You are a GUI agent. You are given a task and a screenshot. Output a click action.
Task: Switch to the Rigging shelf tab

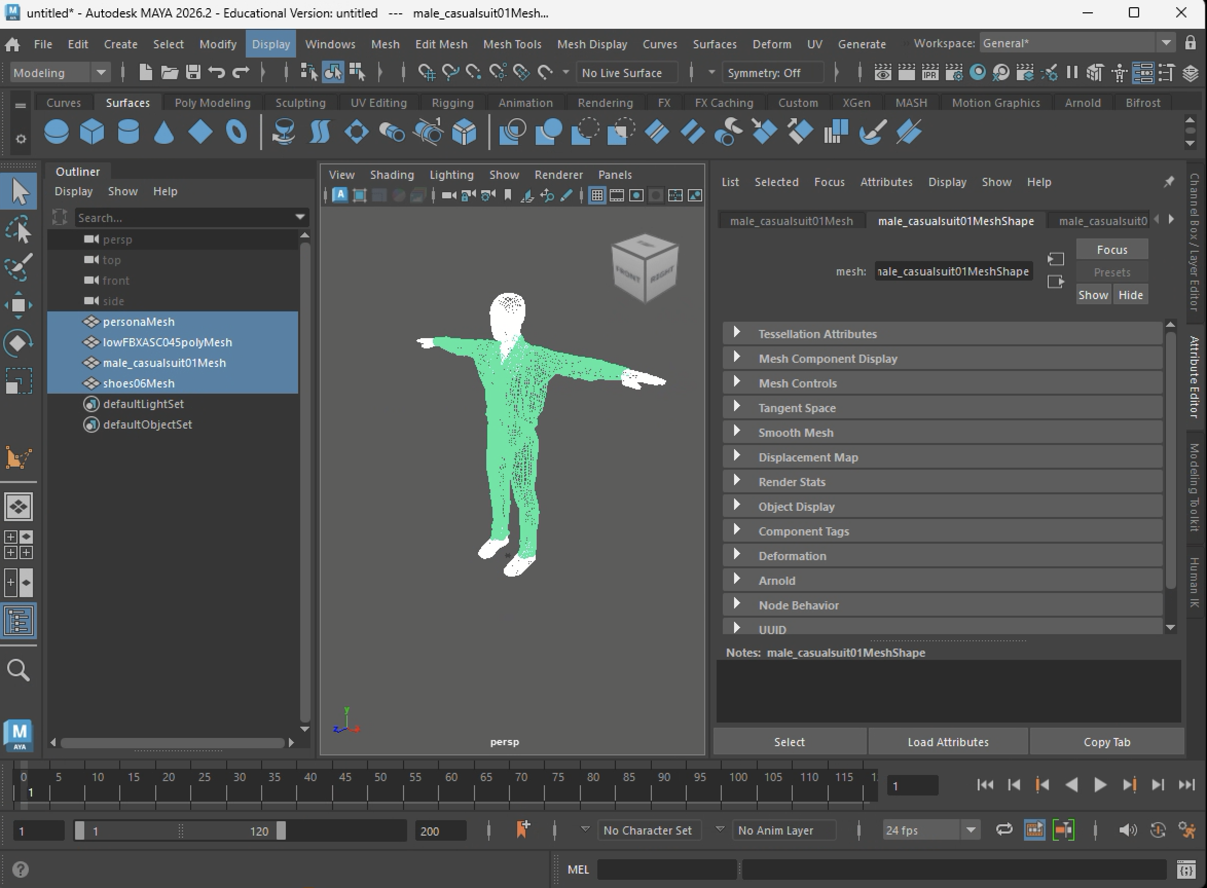pyautogui.click(x=452, y=103)
